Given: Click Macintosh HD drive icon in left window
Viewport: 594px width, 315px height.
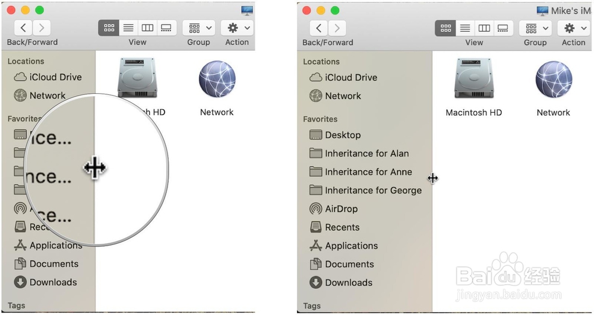Looking at the screenshot, I should click(x=137, y=78).
